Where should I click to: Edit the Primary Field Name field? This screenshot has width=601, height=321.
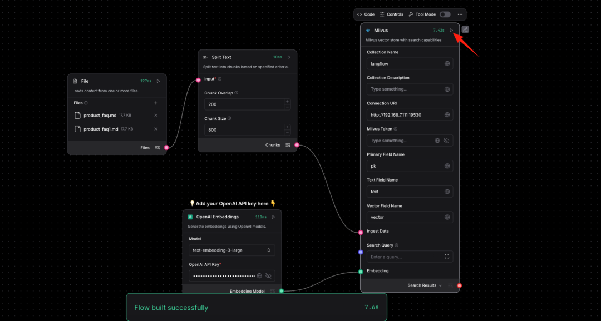pos(410,166)
